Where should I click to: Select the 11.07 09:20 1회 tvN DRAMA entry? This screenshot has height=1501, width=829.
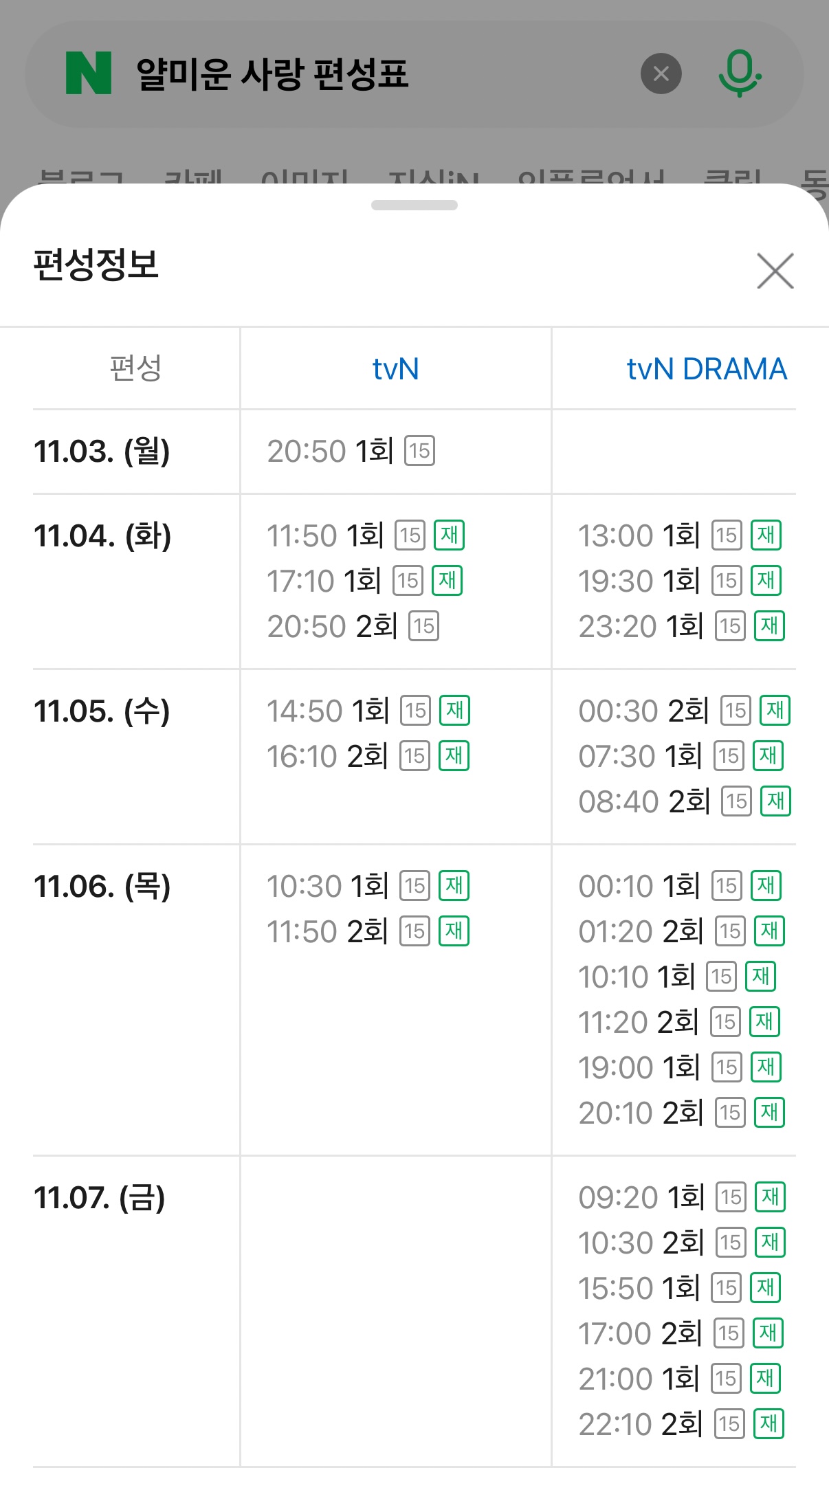click(x=641, y=1197)
